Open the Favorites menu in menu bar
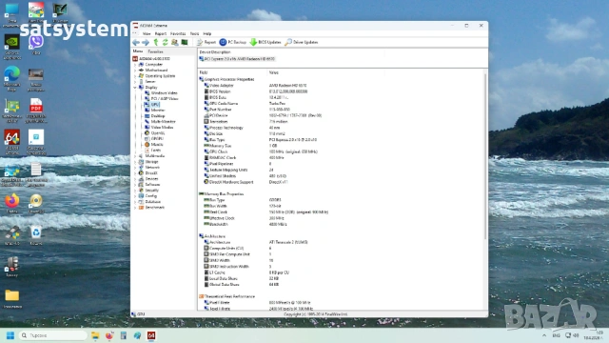609x343 pixels. point(178,34)
